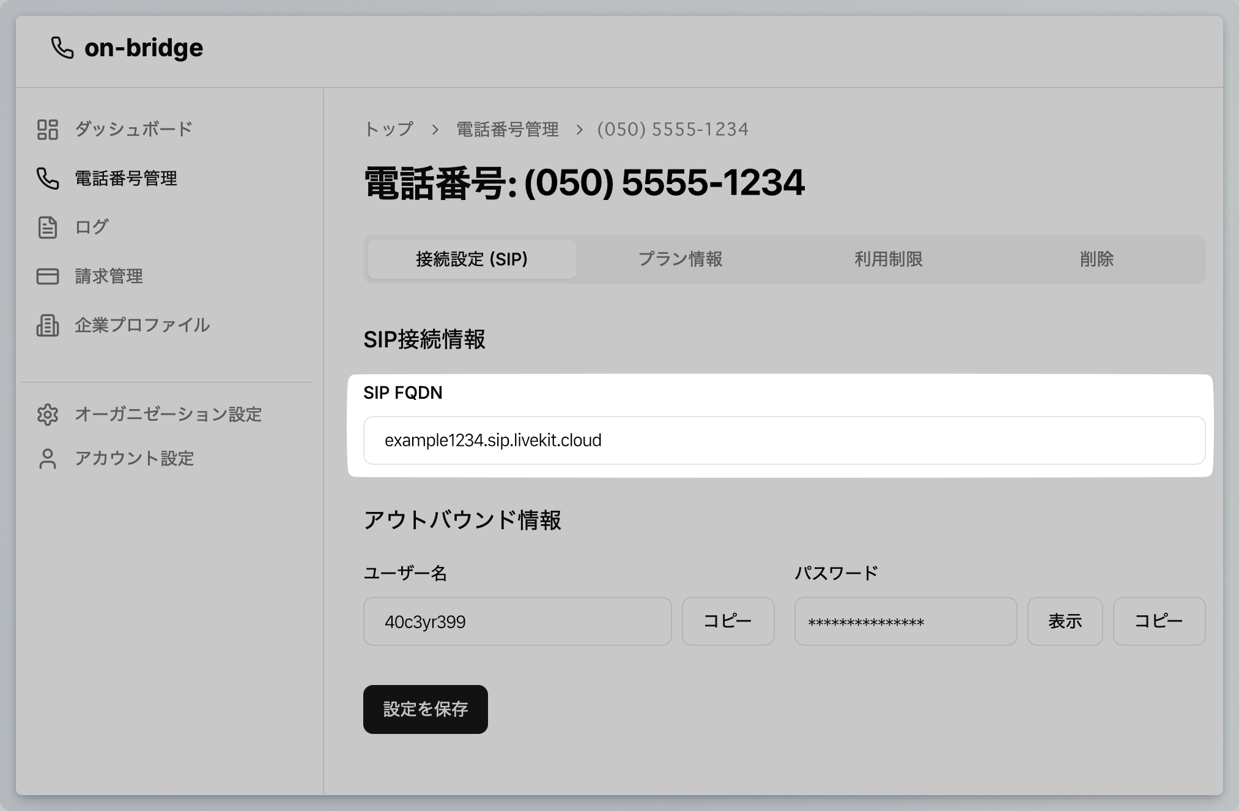The width and height of the screenshot is (1239, 811).
Task: Switch to the プラン情報 tab
Action: point(680,259)
